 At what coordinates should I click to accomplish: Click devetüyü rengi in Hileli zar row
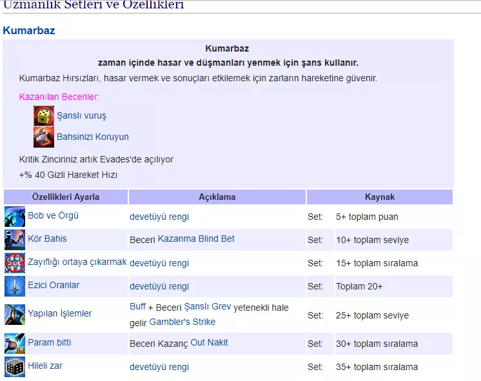coord(159,367)
